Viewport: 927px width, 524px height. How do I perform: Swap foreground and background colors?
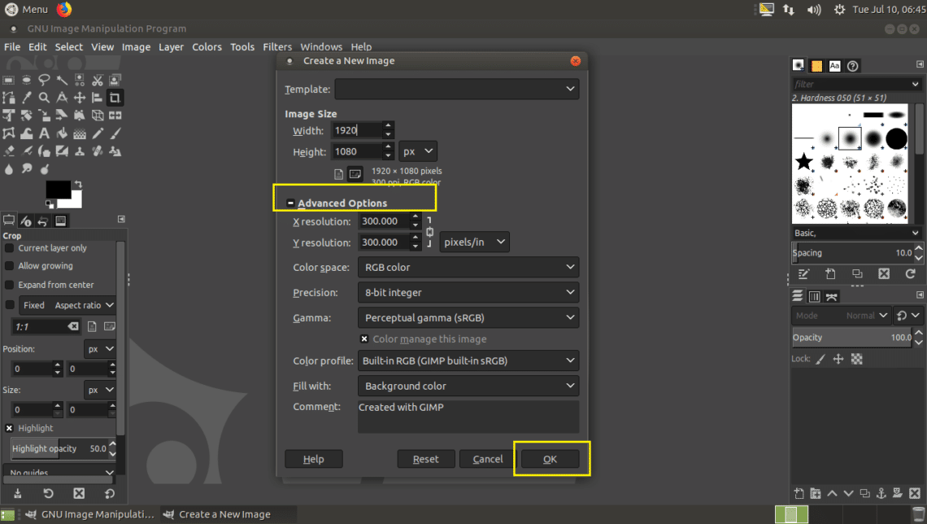pyautogui.click(x=78, y=185)
